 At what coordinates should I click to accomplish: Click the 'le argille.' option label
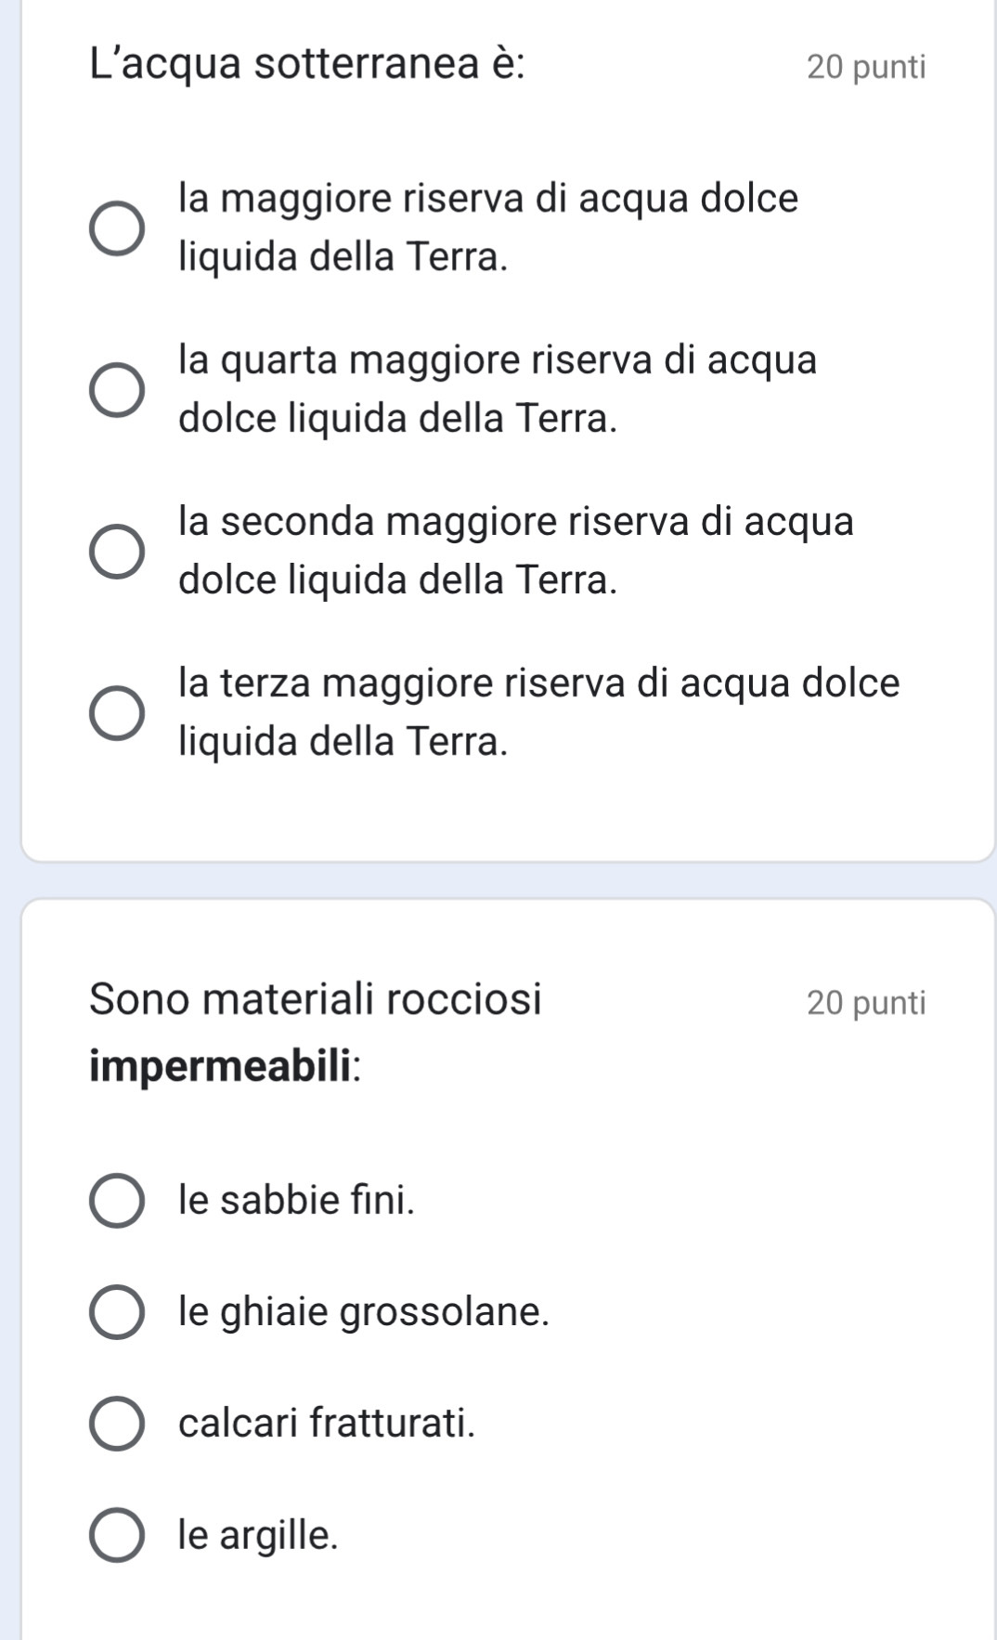point(258,1534)
